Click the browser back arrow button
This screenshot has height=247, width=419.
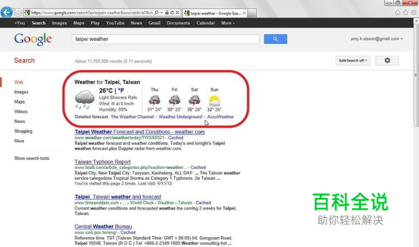7,12
